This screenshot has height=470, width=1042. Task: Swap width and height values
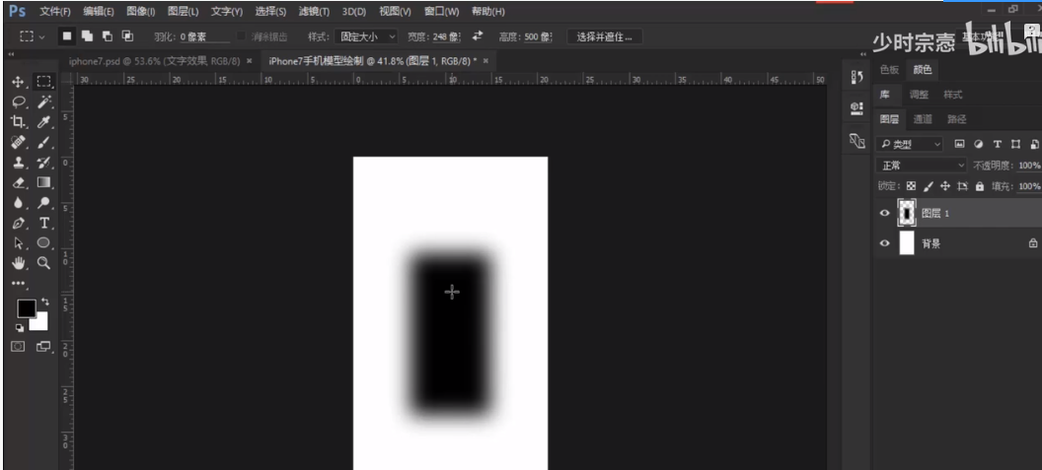tap(478, 36)
